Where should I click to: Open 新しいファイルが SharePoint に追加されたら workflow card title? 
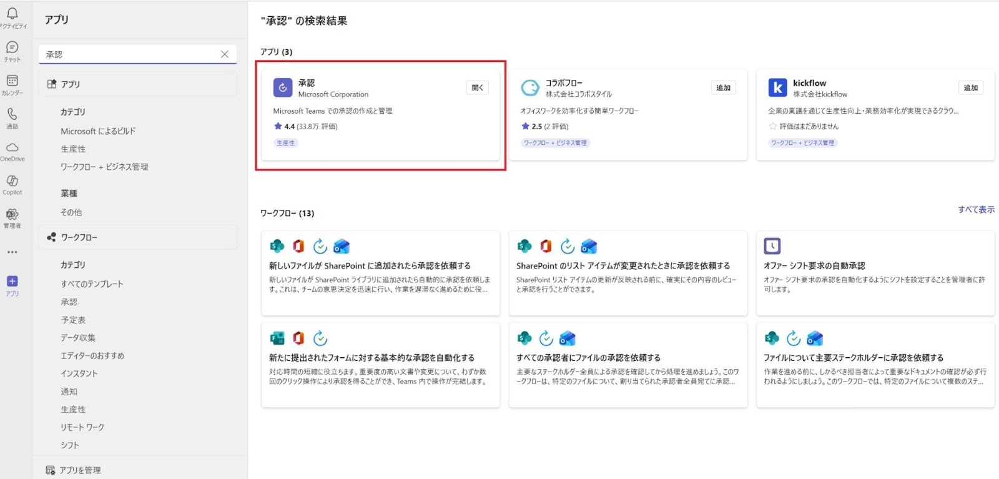(370, 266)
